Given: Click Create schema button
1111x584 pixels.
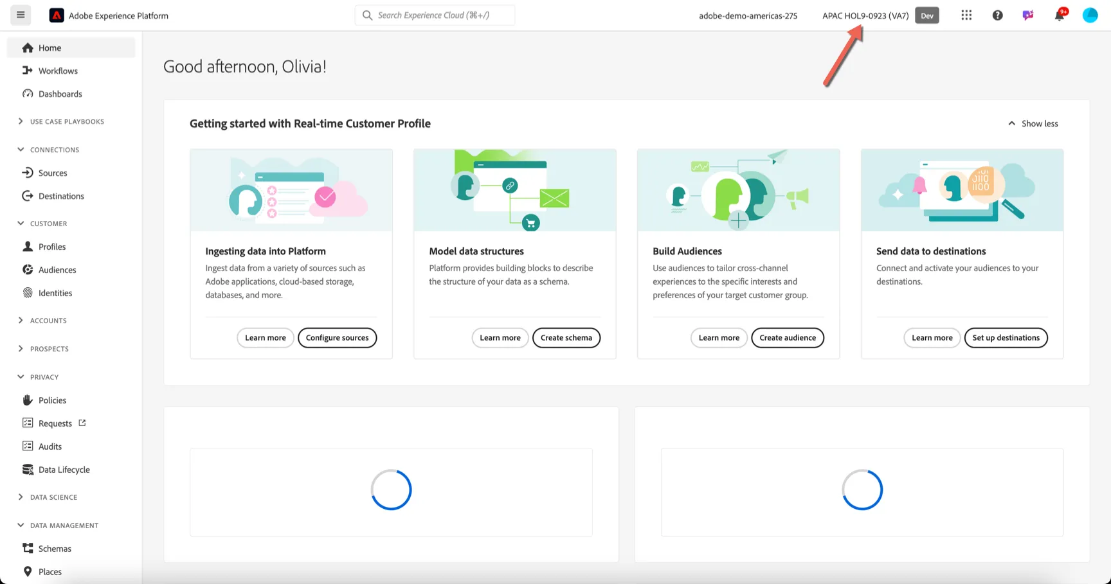Looking at the screenshot, I should 566,337.
